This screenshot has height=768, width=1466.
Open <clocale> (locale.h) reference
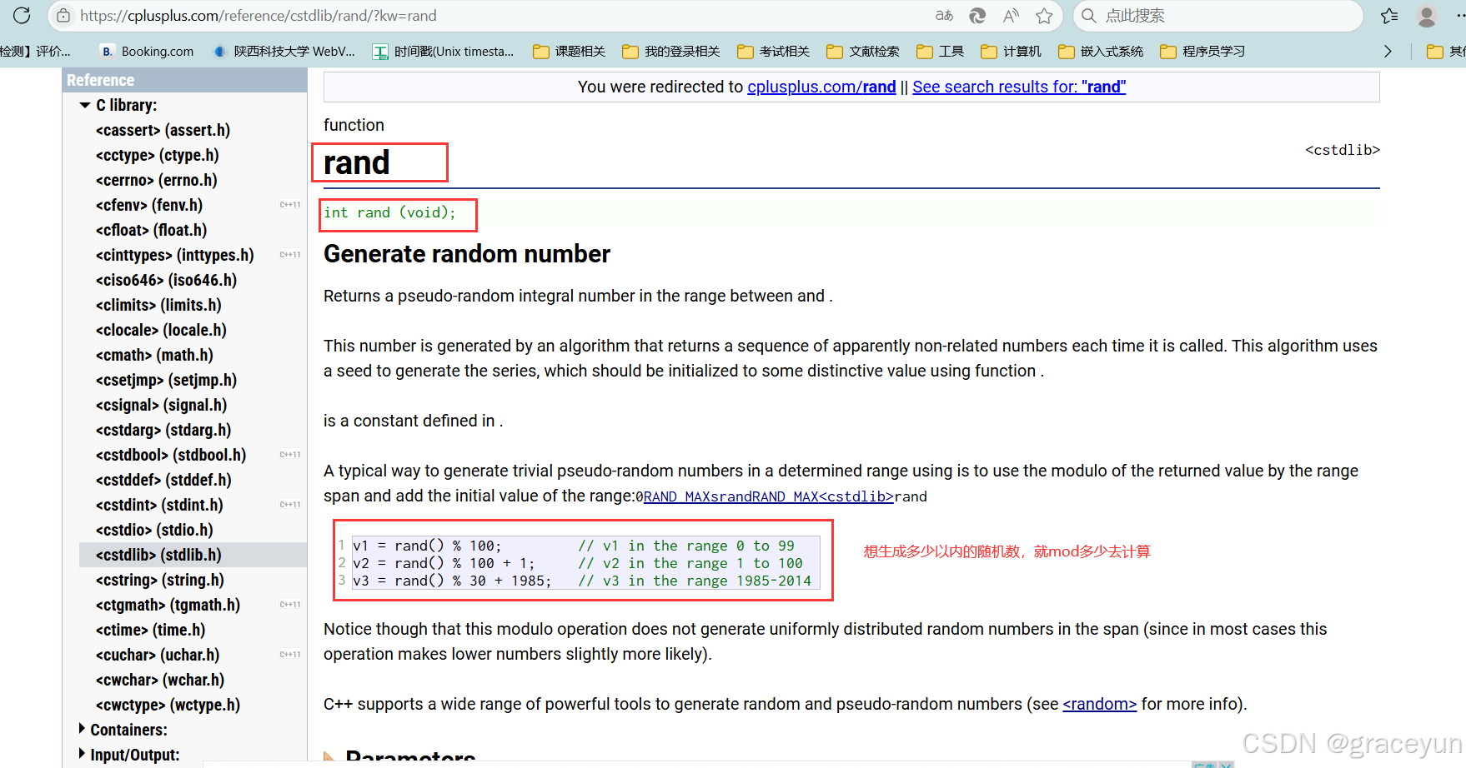[161, 330]
